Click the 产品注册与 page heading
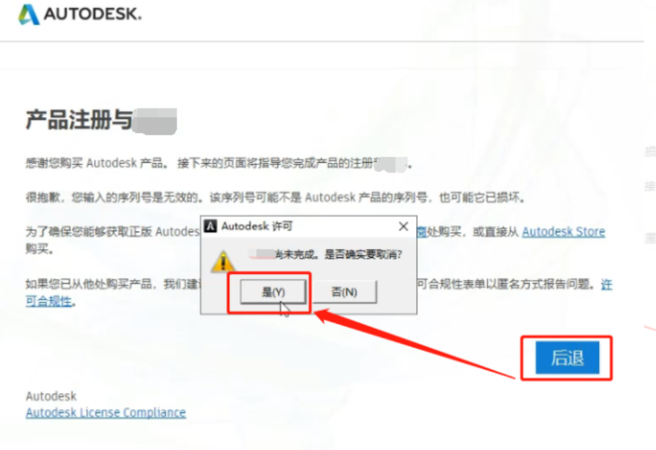Image resolution: width=656 pixels, height=450 pixels. click(80, 120)
